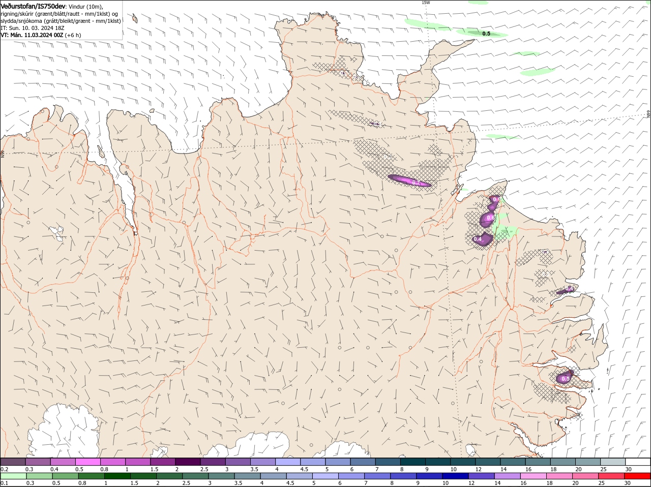Screen dimensions: 651x487
Task: Select the bright red 30 swatch in the rain legend
Action: coord(638,476)
